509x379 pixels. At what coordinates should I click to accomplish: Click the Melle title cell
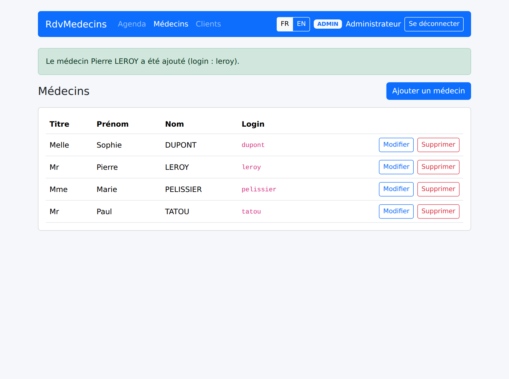[x=59, y=145]
